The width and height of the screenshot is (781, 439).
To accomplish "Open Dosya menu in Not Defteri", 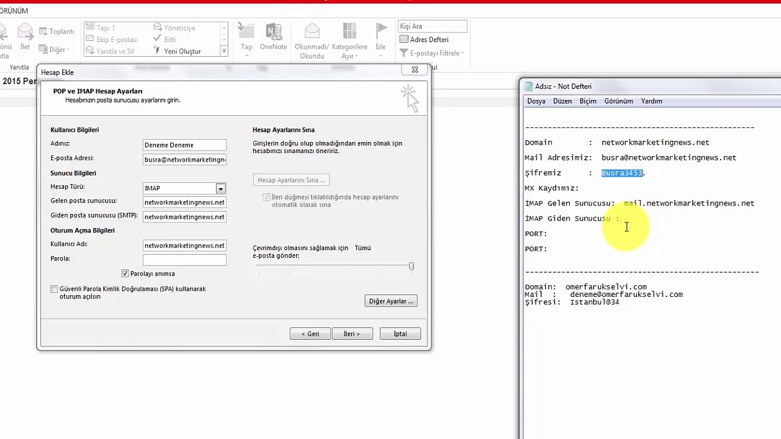I will (x=536, y=101).
